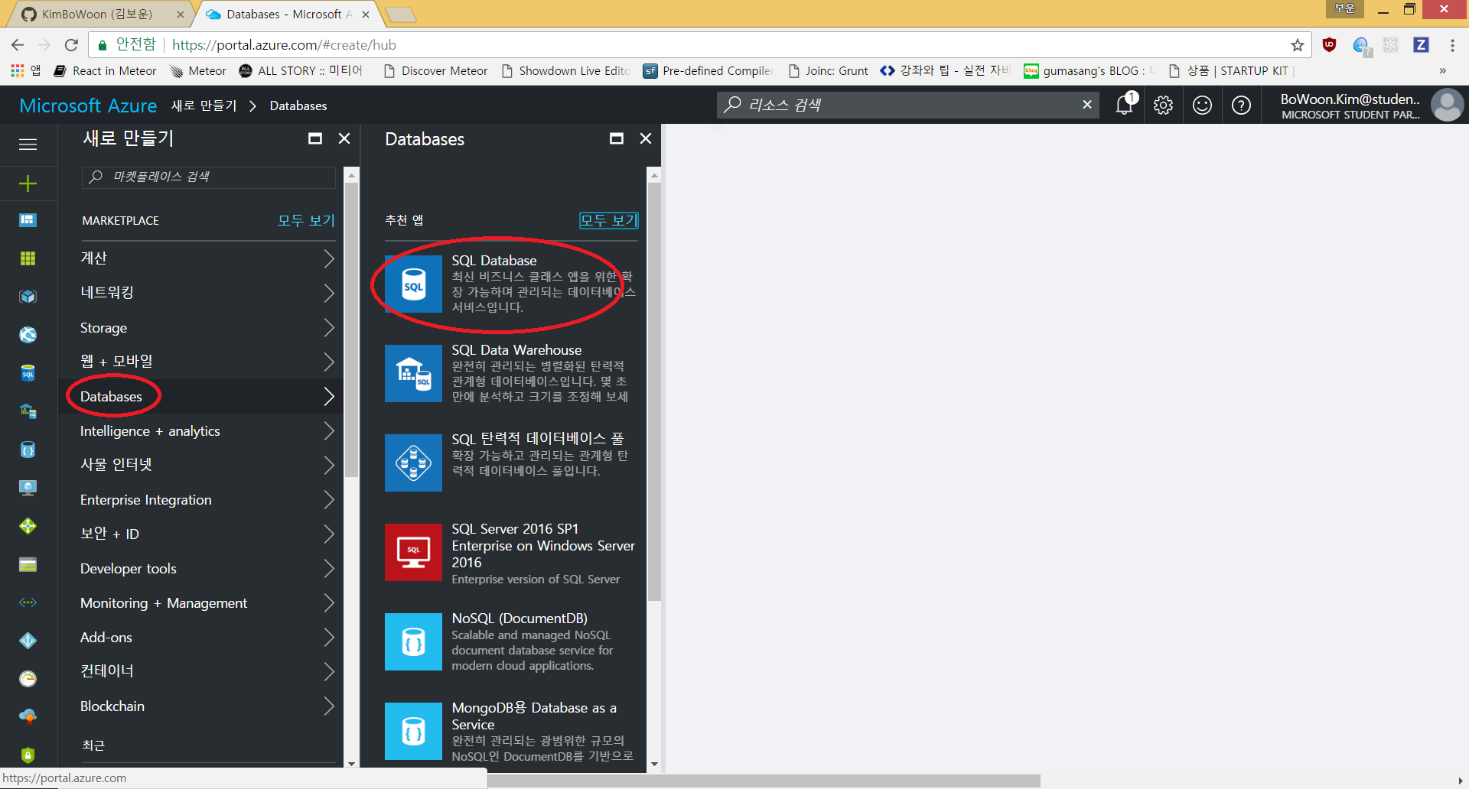Click the SQL Data Warehouse tile icon
The width and height of the screenshot is (1469, 789).
(x=413, y=374)
